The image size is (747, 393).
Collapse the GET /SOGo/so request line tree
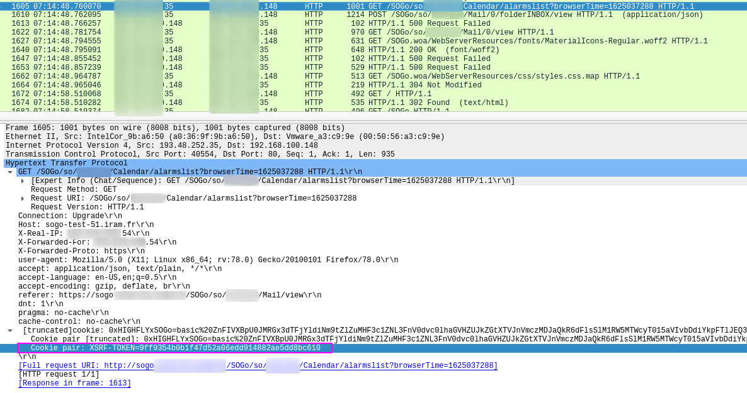tap(10, 172)
